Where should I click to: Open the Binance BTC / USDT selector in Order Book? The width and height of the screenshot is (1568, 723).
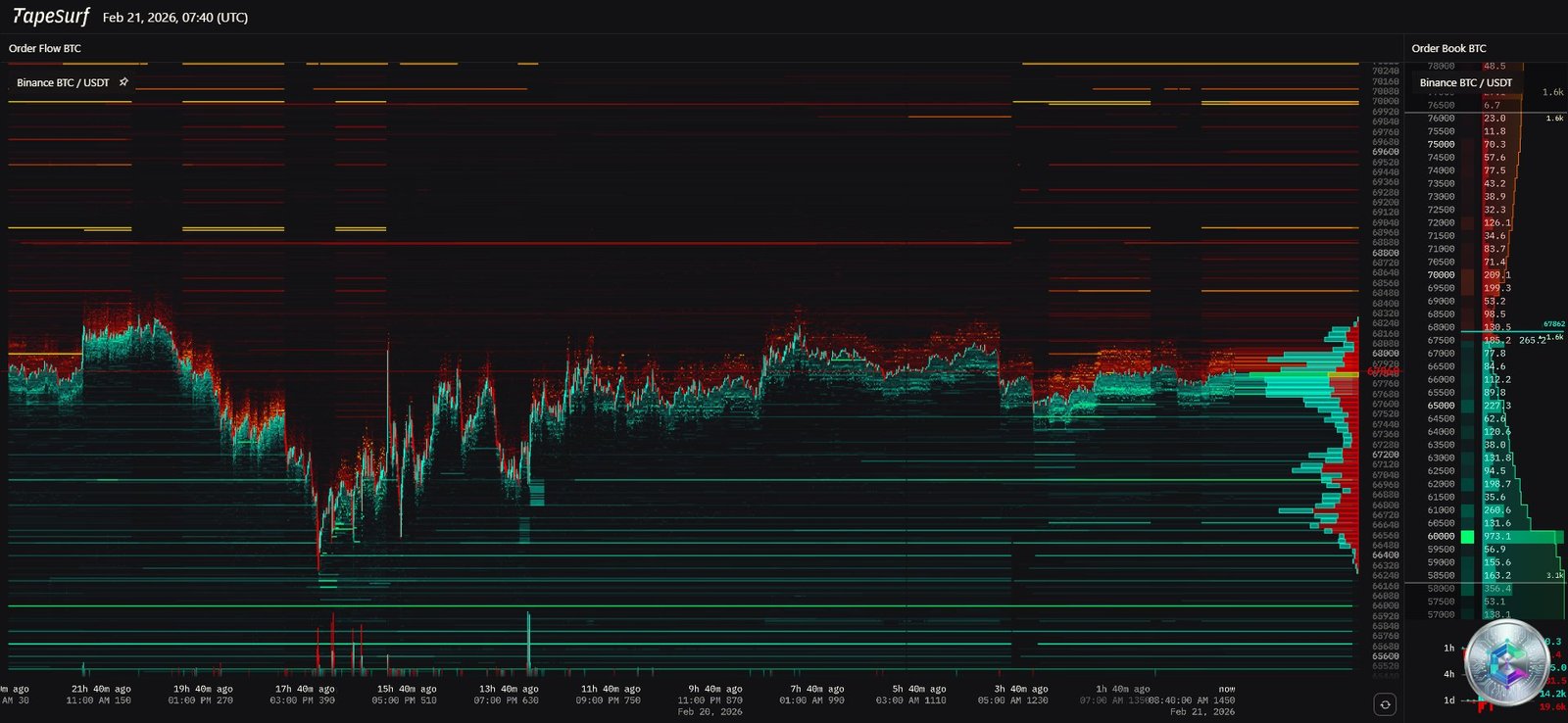(1465, 82)
